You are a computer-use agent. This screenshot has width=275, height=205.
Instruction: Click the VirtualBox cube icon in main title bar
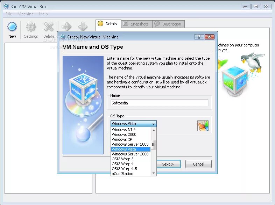[6, 6]
